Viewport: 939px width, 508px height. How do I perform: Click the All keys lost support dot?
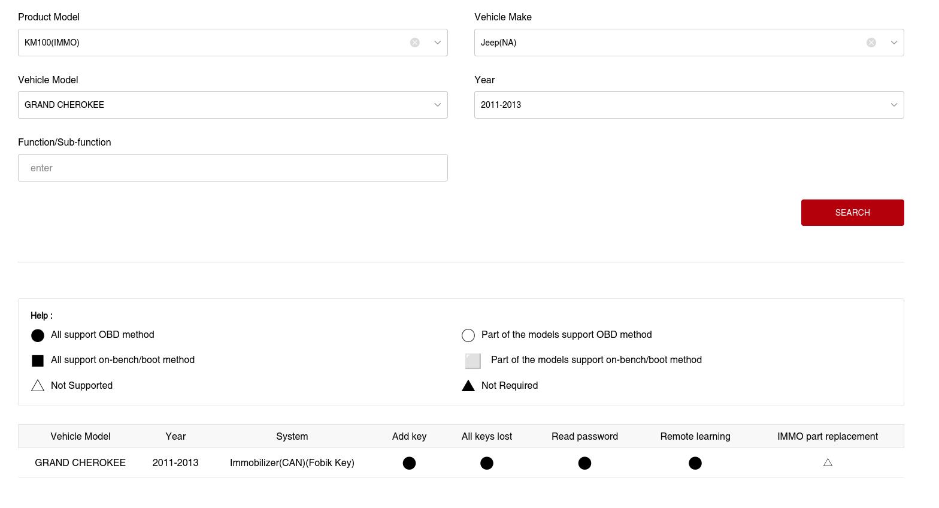[x=487, y=463]
